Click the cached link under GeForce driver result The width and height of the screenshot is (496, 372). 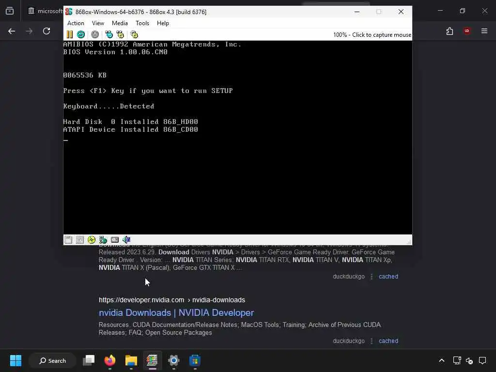pos(388,277)
